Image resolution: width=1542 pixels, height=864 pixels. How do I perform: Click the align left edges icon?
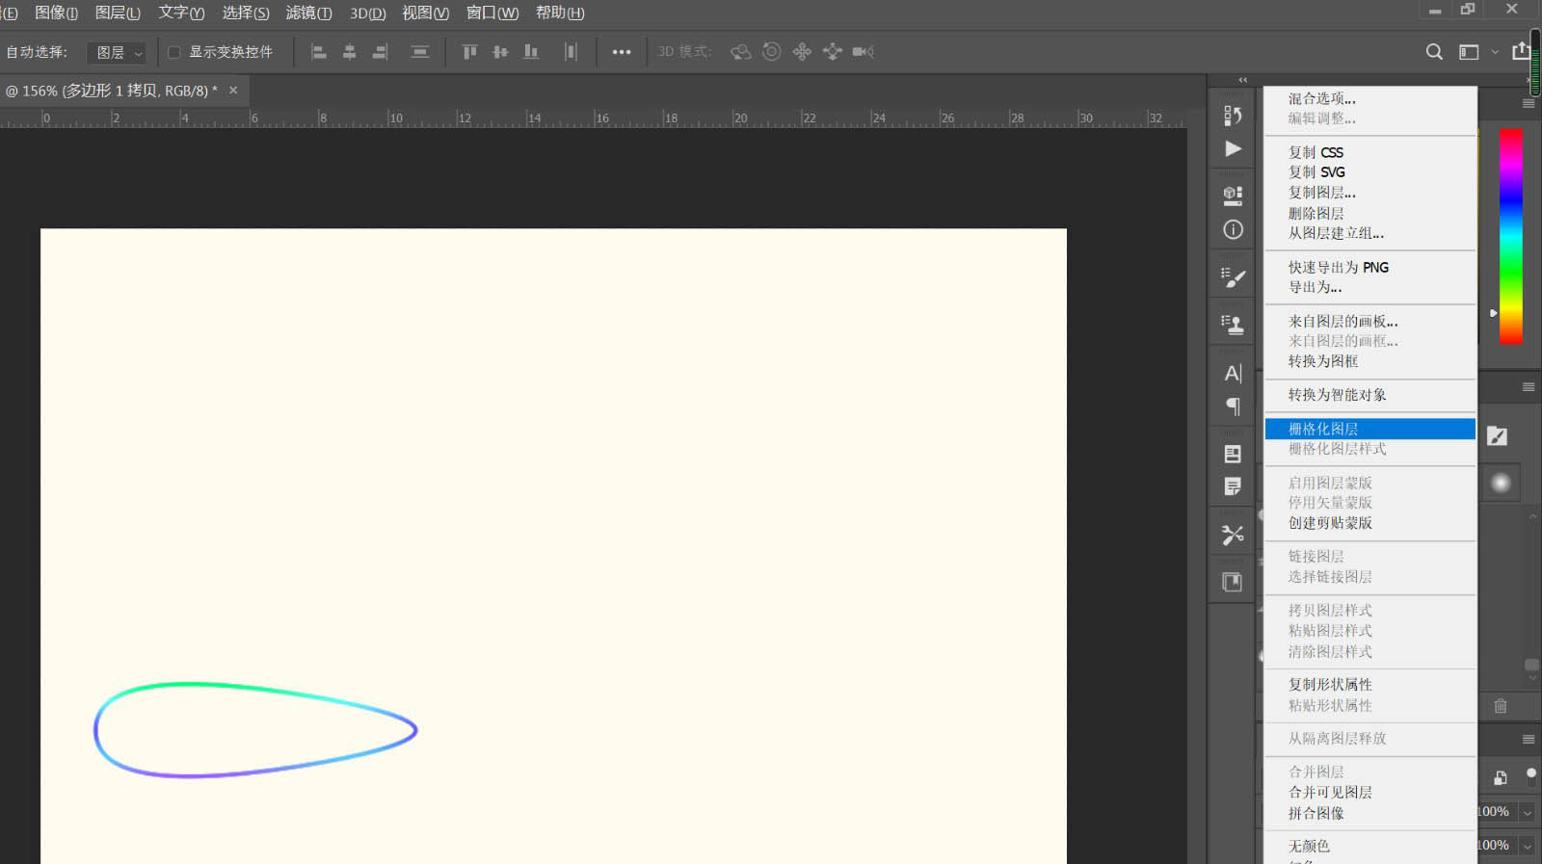tap(319, 52)
